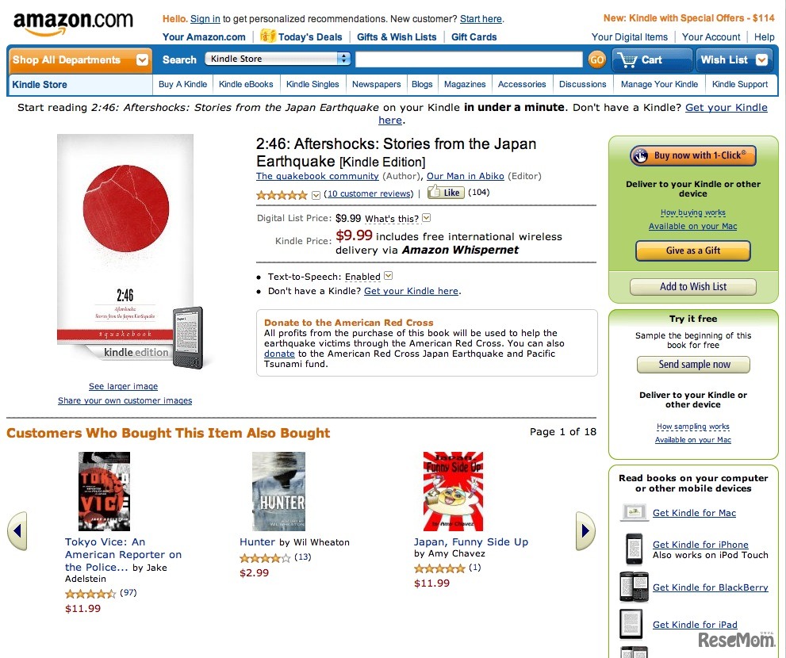Click the 2:46 Aftershocks book cover image
Viewport: 786px width, 658px height.
(125, 238)
